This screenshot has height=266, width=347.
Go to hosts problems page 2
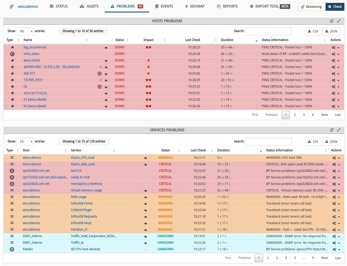pos(295,115)
